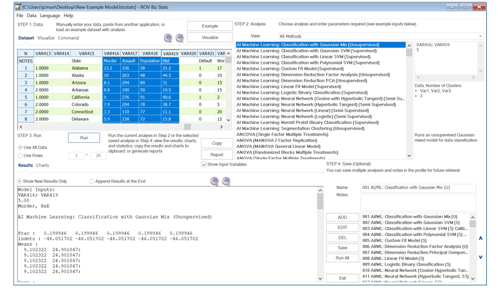This screenshot has height=293, width=501.
Task: Open the File menu
Action: tap(20, 15)
